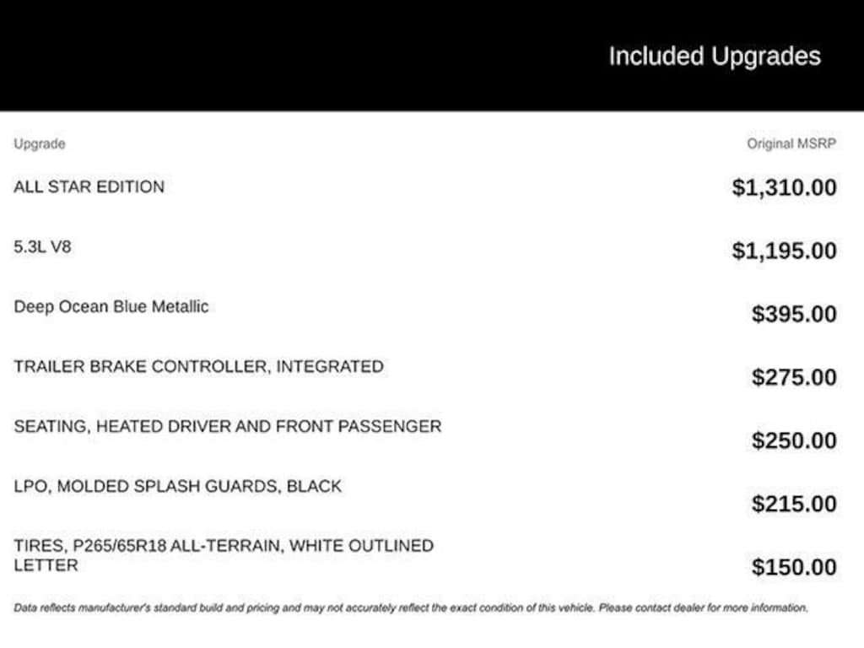The height and width of the screenshot is (648, 864).
Task: Click the $275.00 MSRP amount
Action: [794, 377]
